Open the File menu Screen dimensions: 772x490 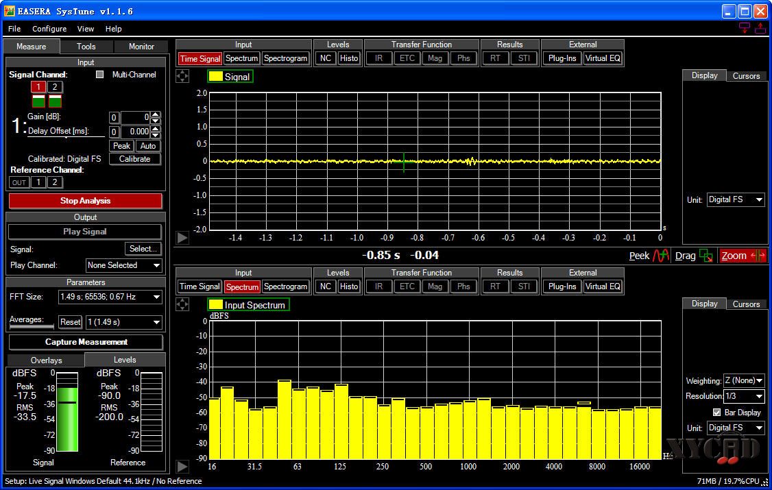[x=14, y=29]
